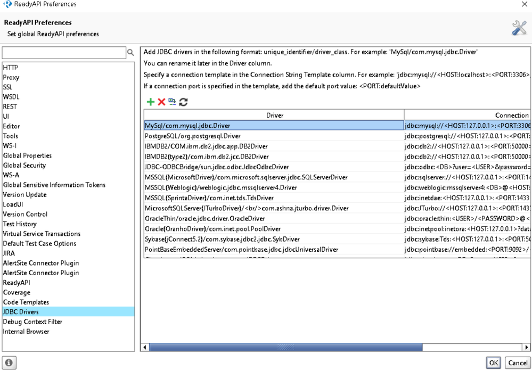Screen dimensions: 532x370
Task: Select Global Security in the preferences list
Action: pyautogui.click(x=24, y=166)
